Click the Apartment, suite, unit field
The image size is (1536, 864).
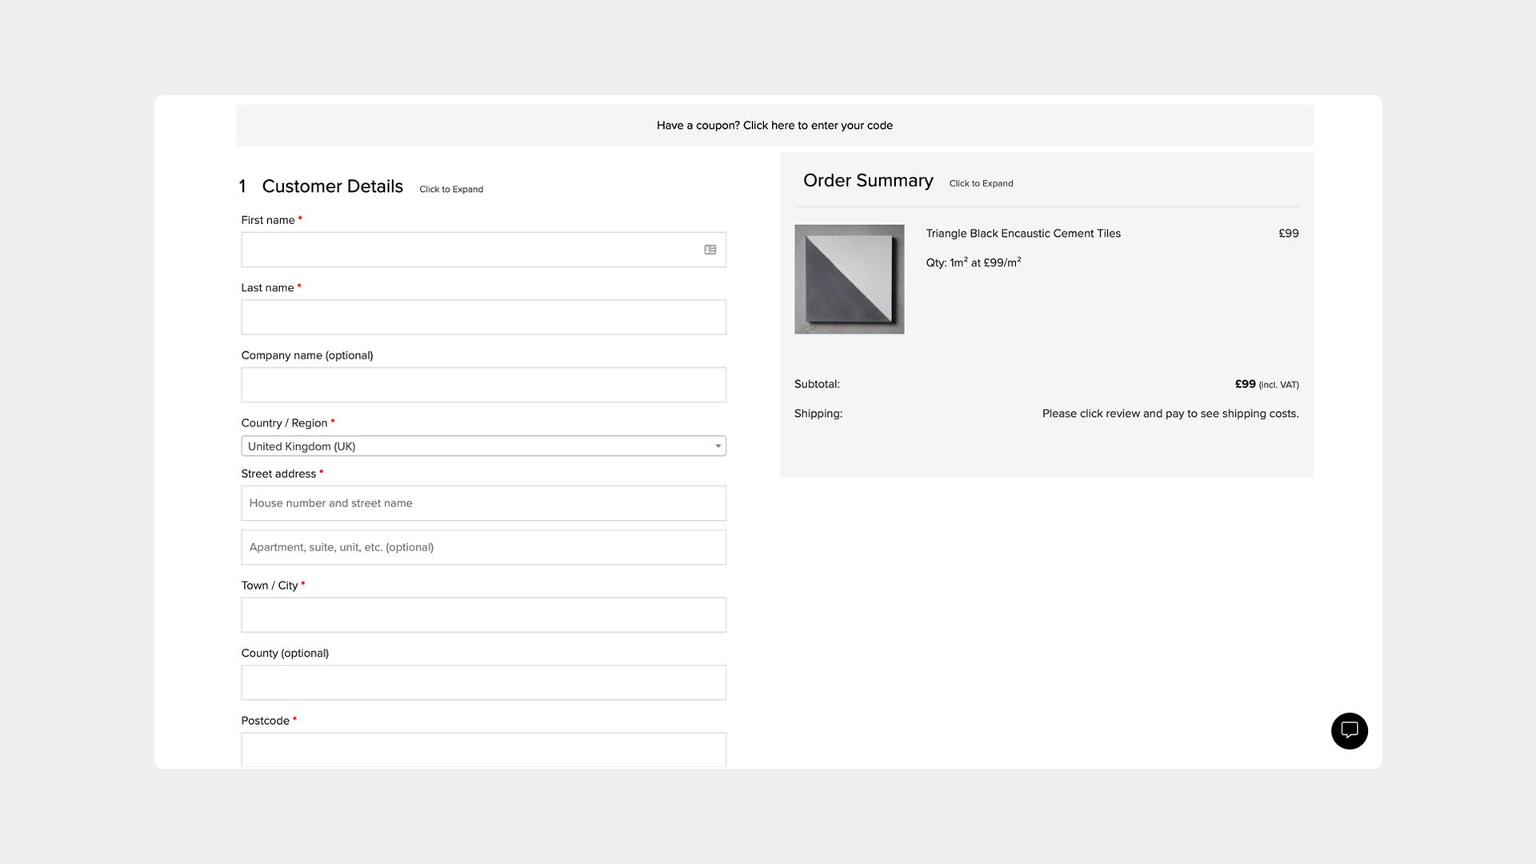[483, 547]
